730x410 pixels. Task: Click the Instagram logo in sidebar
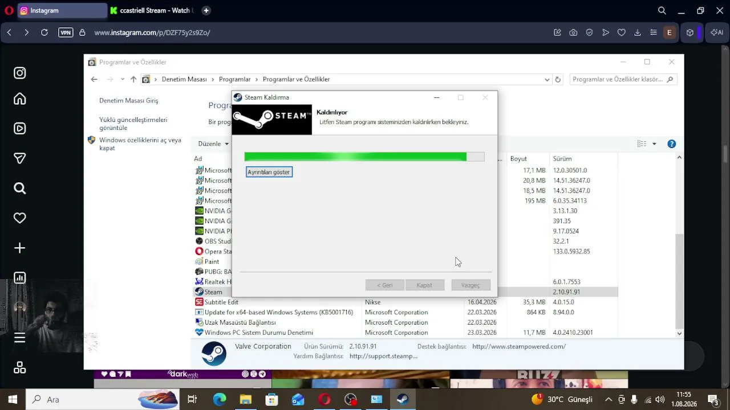pos(20,73)
